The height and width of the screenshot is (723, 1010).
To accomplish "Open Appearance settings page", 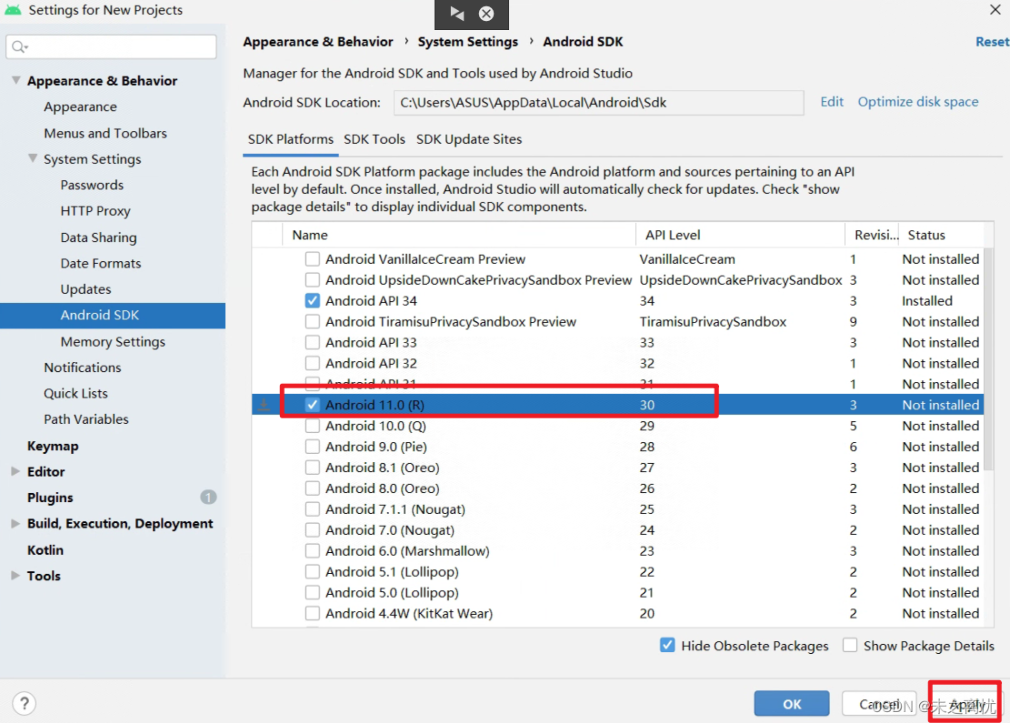I will tap(81, 107).
